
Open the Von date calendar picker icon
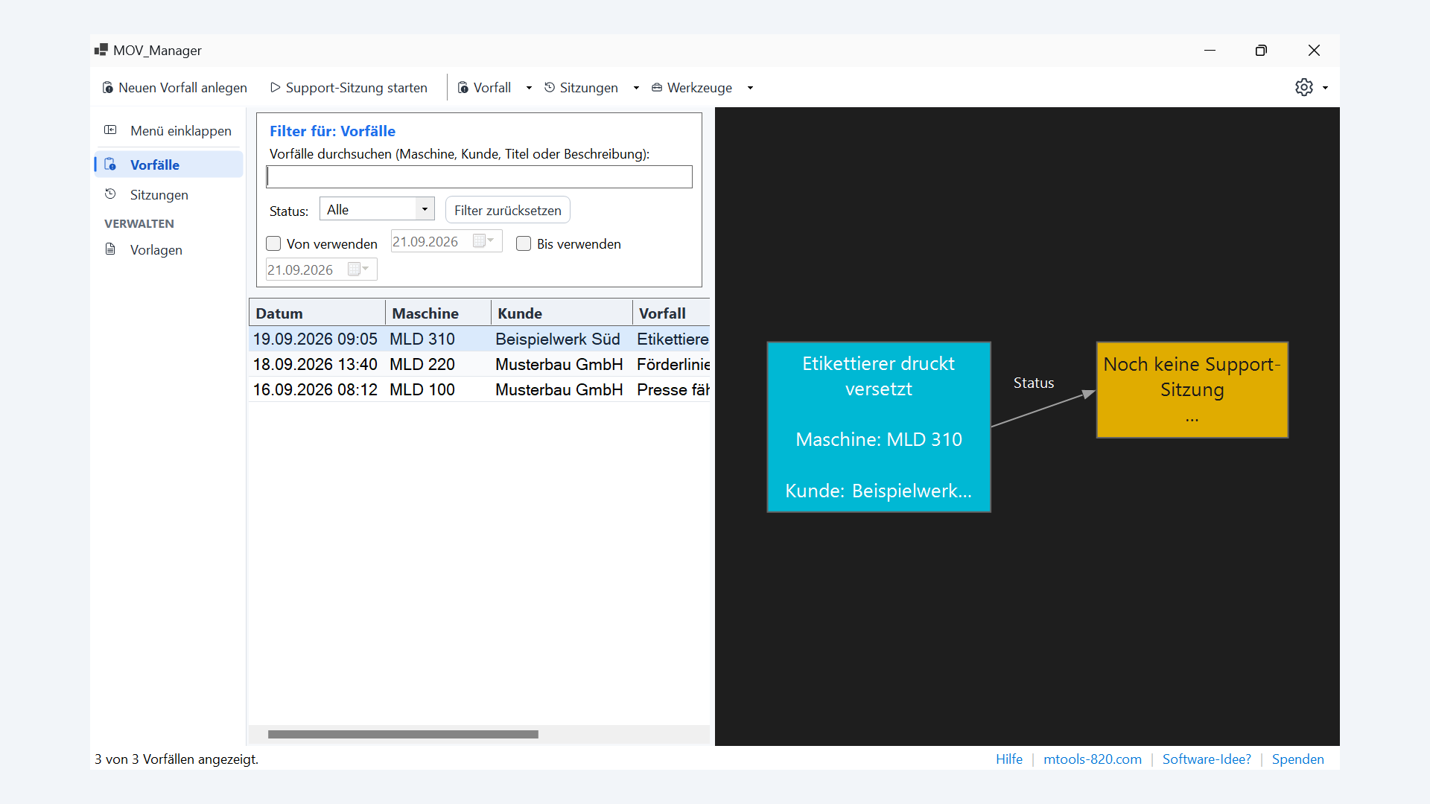(x=484, y=240)
